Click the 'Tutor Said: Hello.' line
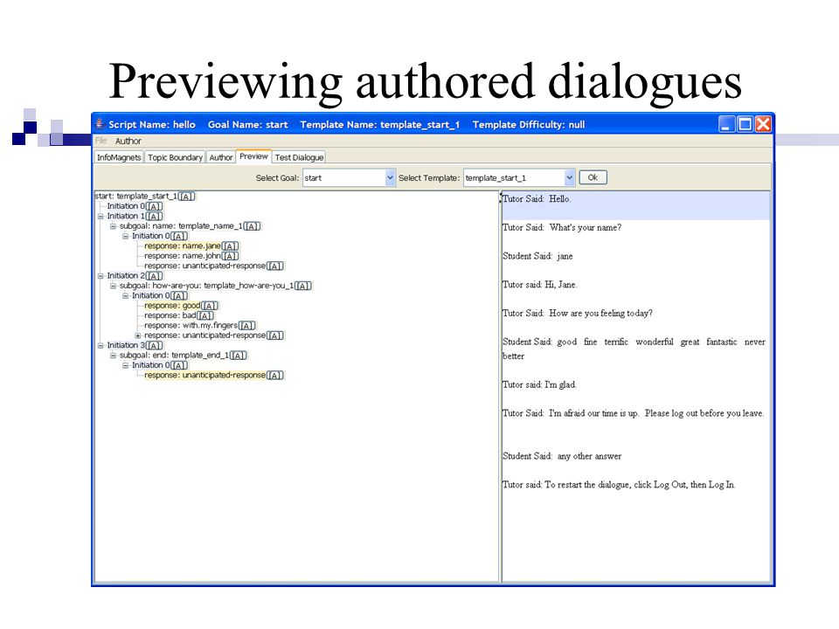839x629 pixels. pos(537,199)
